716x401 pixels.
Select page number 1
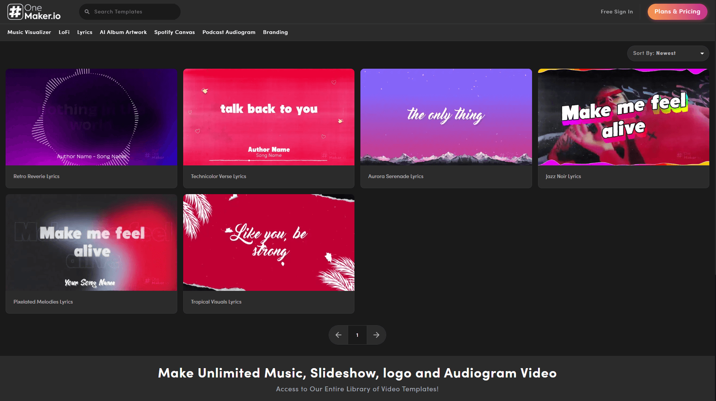coord(357,335)
